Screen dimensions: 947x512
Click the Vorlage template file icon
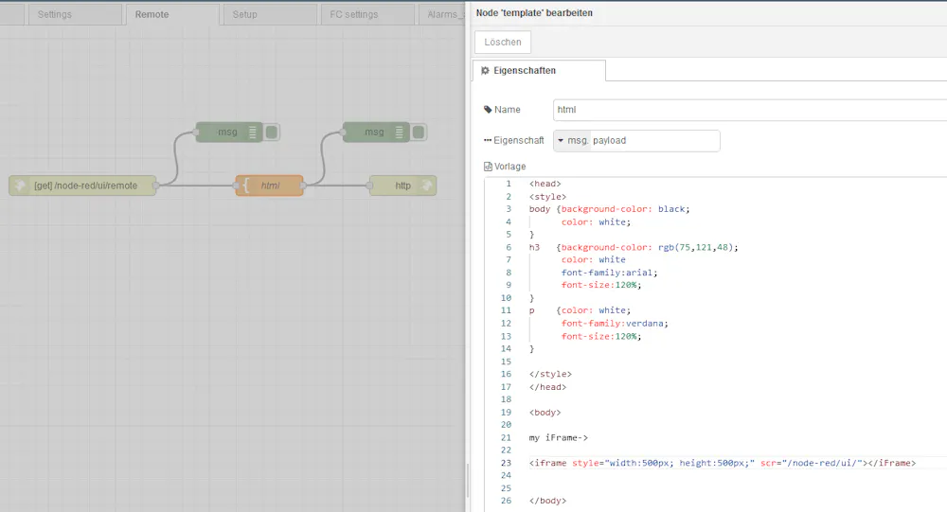(488, 167)
